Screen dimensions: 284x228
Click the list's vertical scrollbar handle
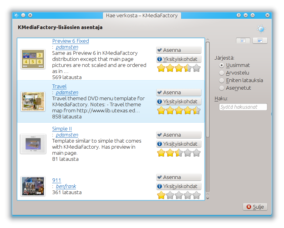[x=208, y=90]
